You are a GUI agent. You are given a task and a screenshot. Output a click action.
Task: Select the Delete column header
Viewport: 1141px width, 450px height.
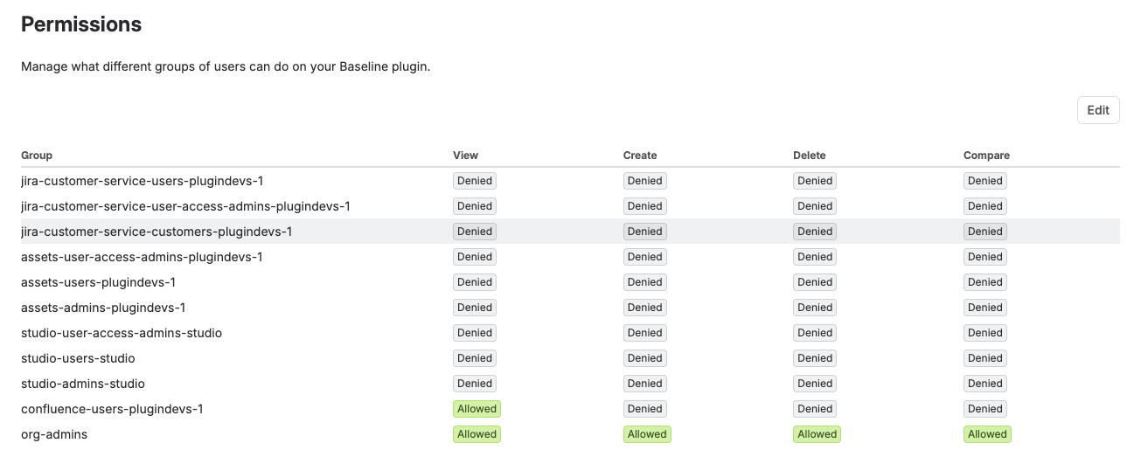810,156
